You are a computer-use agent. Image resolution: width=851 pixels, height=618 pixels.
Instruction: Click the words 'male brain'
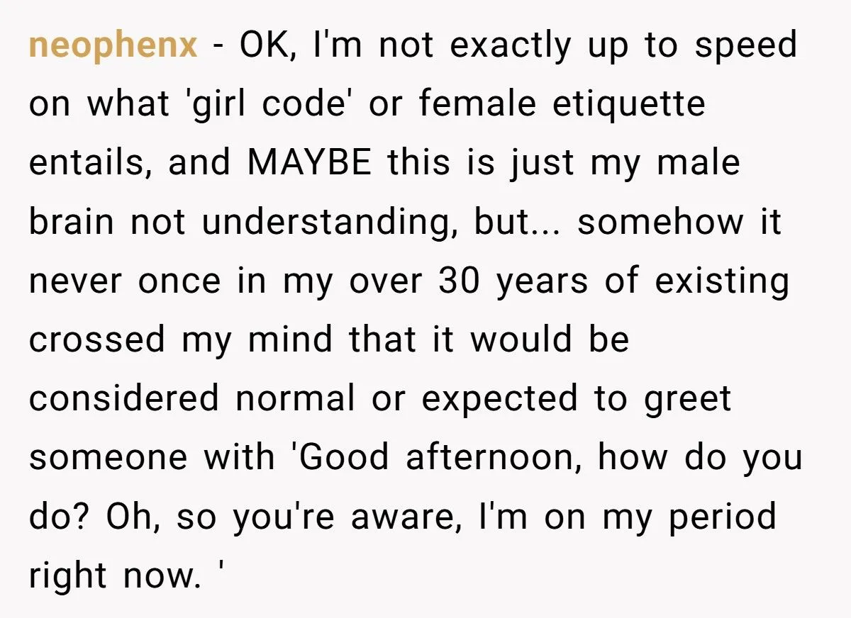(x=699, y=164)
